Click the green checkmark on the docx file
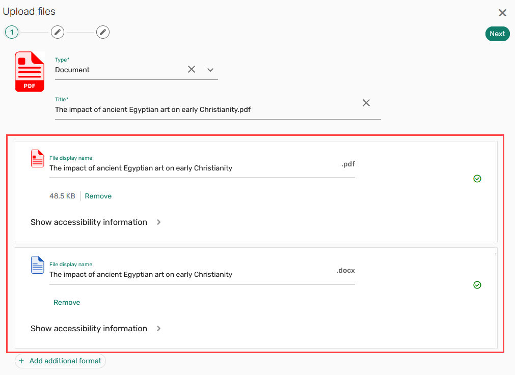 pyautogui.click(x=477, y=285)
